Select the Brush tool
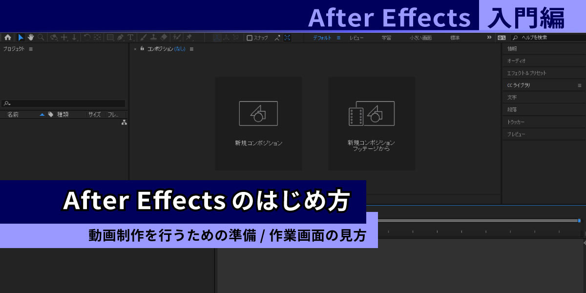The width and height of the screenshot is (586, 293). pyautogui.click(x=144, y=37)
